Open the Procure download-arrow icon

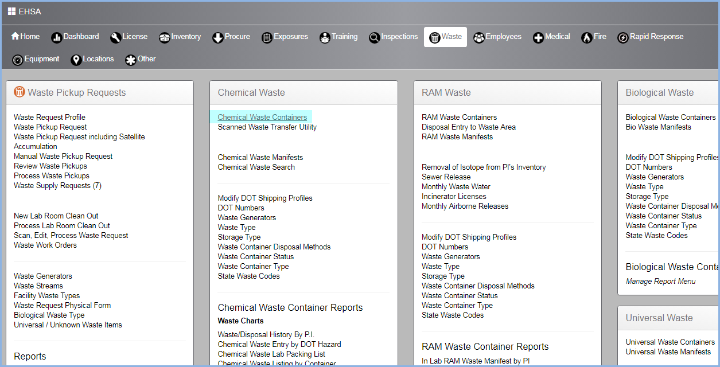[217, 37]
